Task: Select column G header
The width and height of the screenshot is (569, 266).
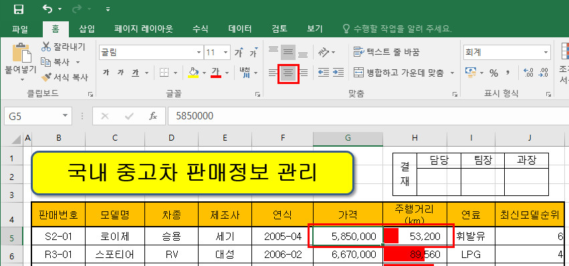Action: (x=348, y=138)
